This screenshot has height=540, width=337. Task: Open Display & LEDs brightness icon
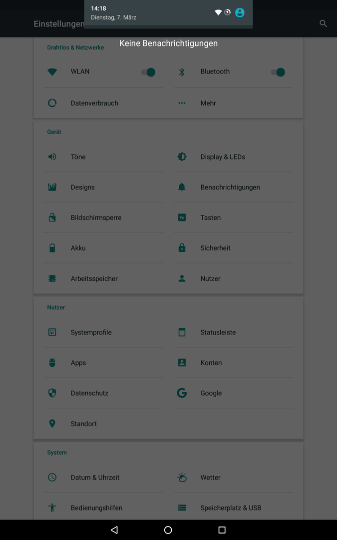pos(182,156)
